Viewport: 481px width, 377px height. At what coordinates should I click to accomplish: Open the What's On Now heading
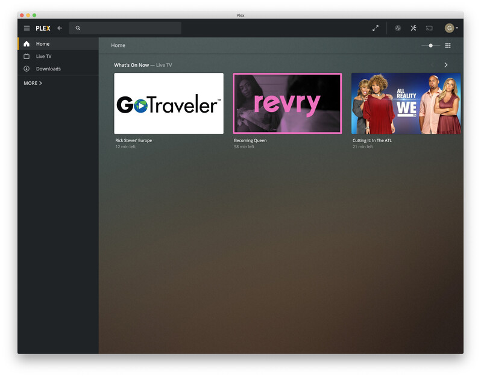click(131, 65)
